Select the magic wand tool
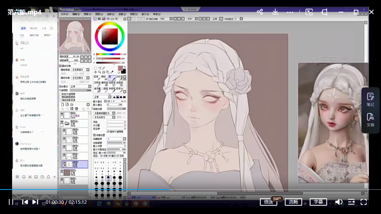This screenshot has width=381, height=214. [104, 68]
